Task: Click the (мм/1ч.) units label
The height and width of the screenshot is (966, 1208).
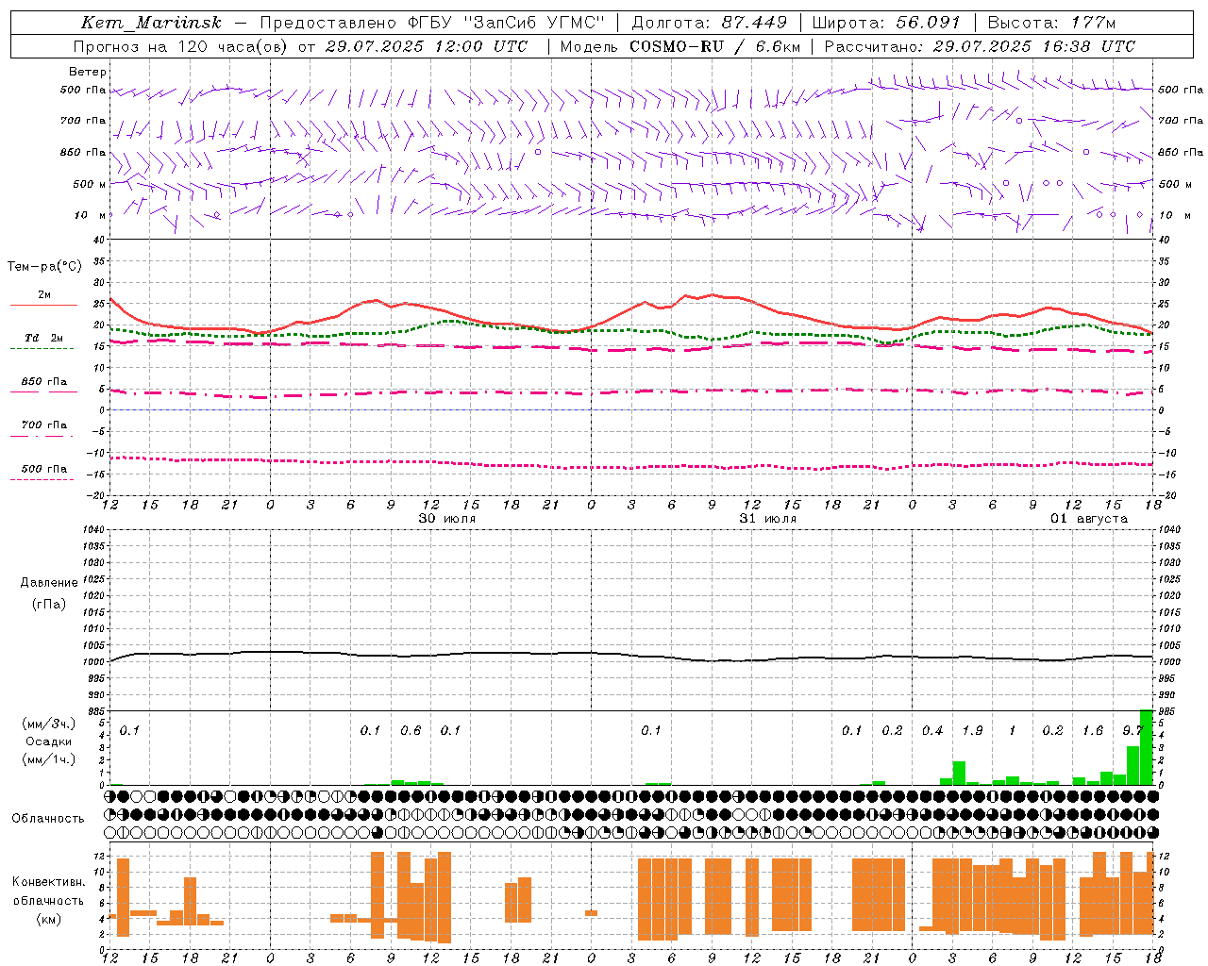Action: [49, 759]
